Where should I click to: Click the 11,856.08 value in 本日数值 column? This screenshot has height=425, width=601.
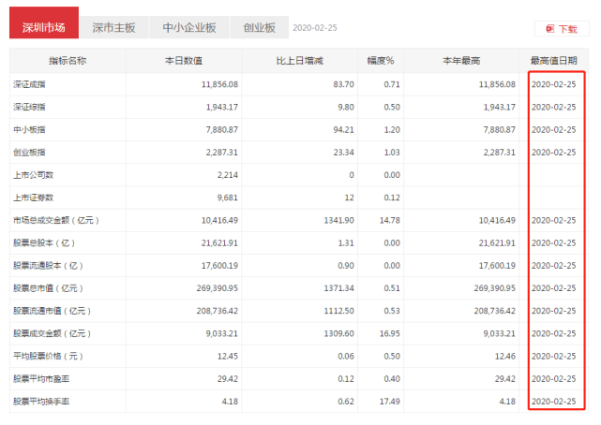[219, 84]
